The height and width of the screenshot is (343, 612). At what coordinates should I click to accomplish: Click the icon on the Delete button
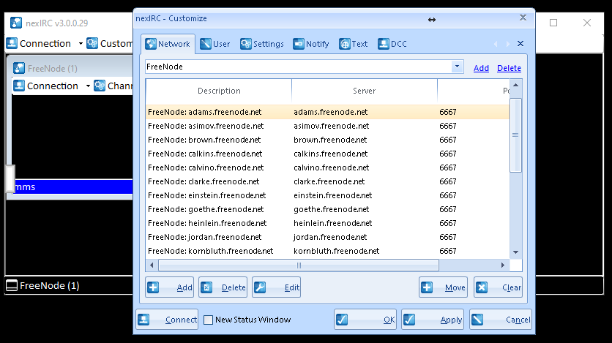(x=206, y=287)
